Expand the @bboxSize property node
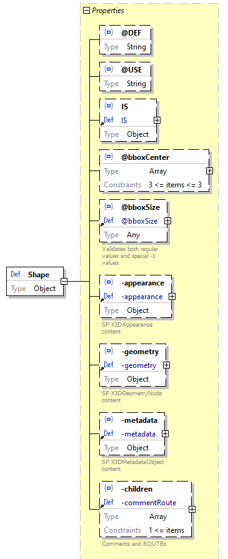The image size is (228, 559). tap(167, 220)
